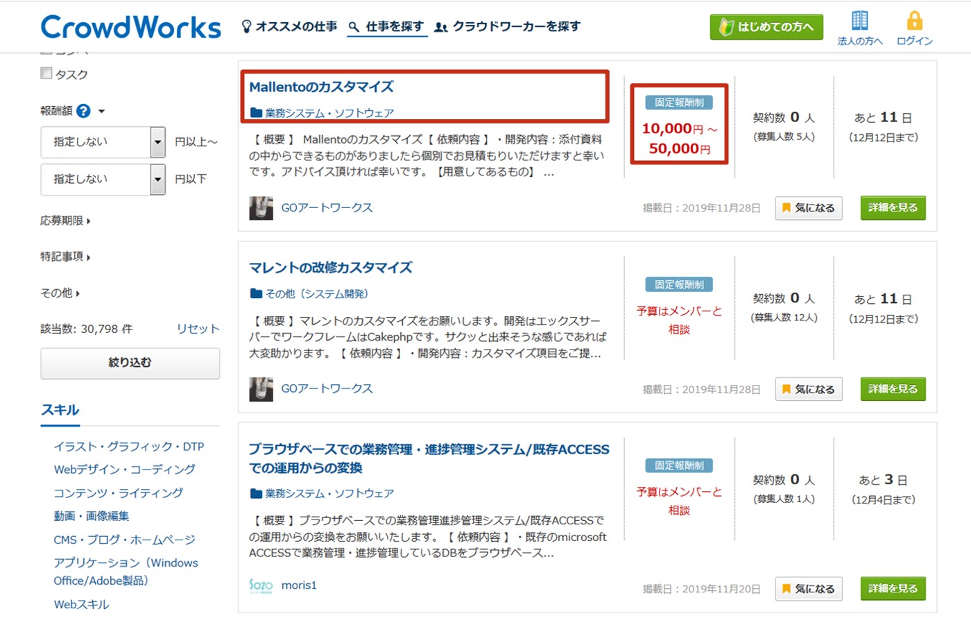Image resolution: width=971 pixels, height=618 pixels.
Task: Click GOアートワークス avatar in マレントの改修 card
Action: click(261, 389)
